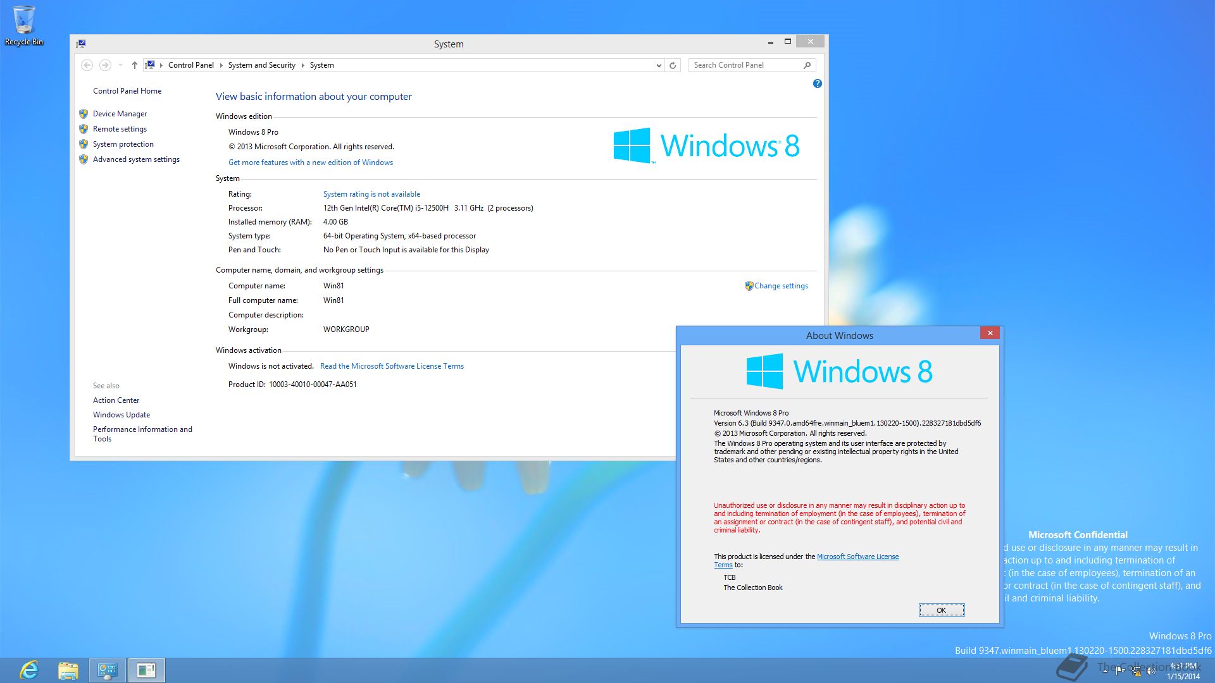Close the System window
Screen dimensions: 1215x683
pos(810,42)
